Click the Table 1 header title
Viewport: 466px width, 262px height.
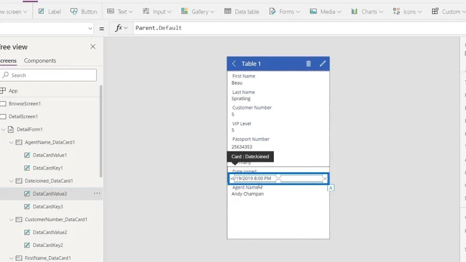251,63
